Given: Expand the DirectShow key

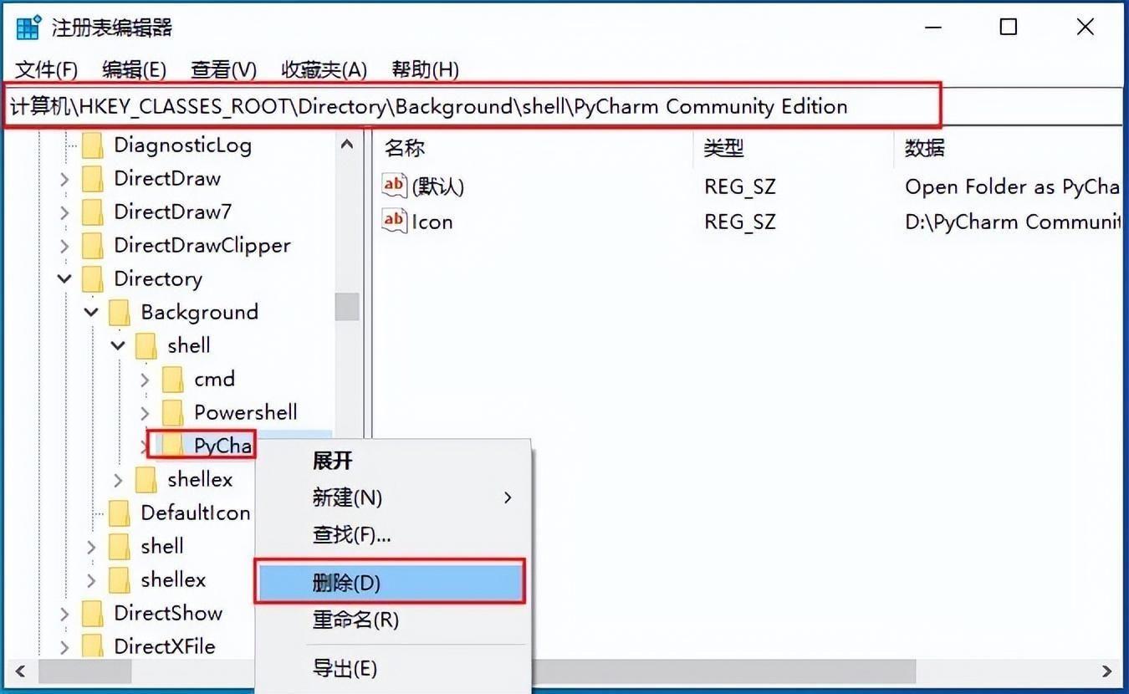Looking at the screenshot, I should pyautogui.click(x=65, y=614).
